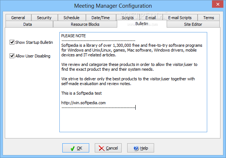Click the red X icon on Cancel
Image resolution: width=226 pixels, height=158 pixels.
102,148
